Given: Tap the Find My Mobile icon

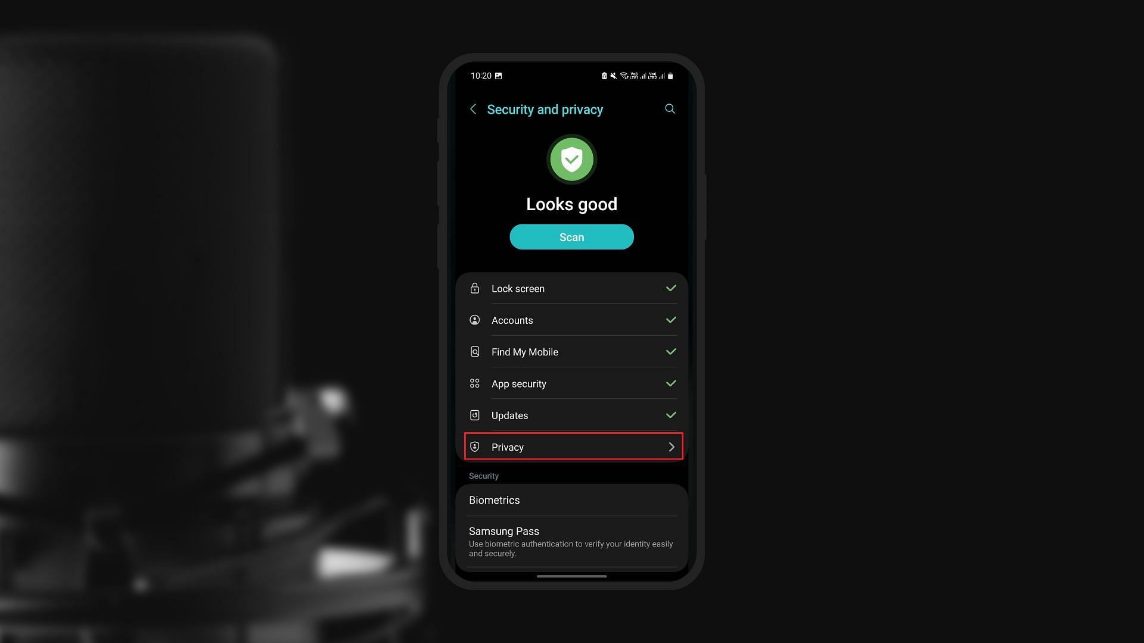Looking at the screenshot, I should (474, 352).
